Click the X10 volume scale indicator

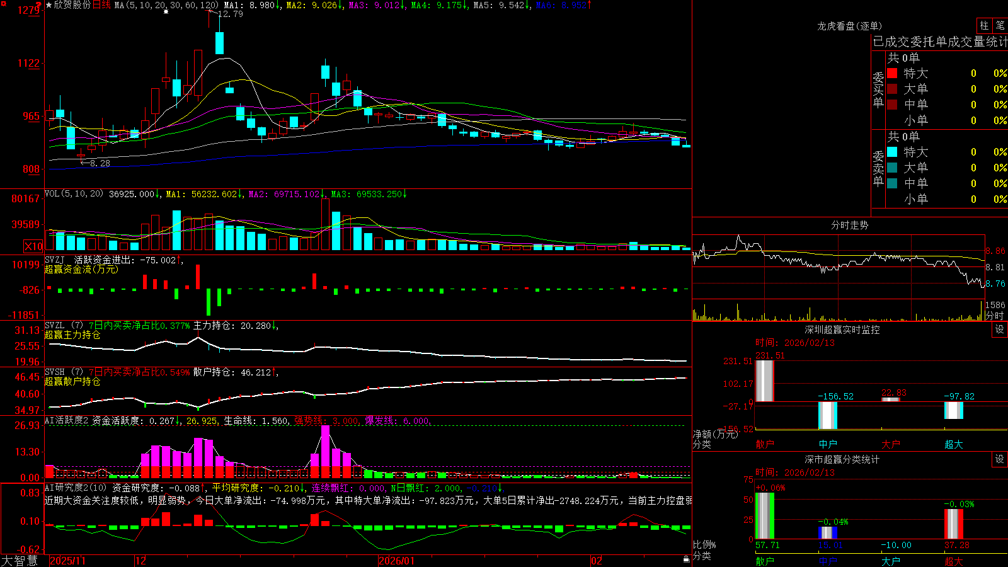33,246
